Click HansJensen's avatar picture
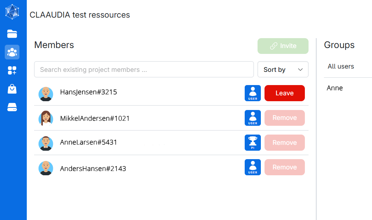This screenshot has height=220, width=372. (x=46, y=94)
